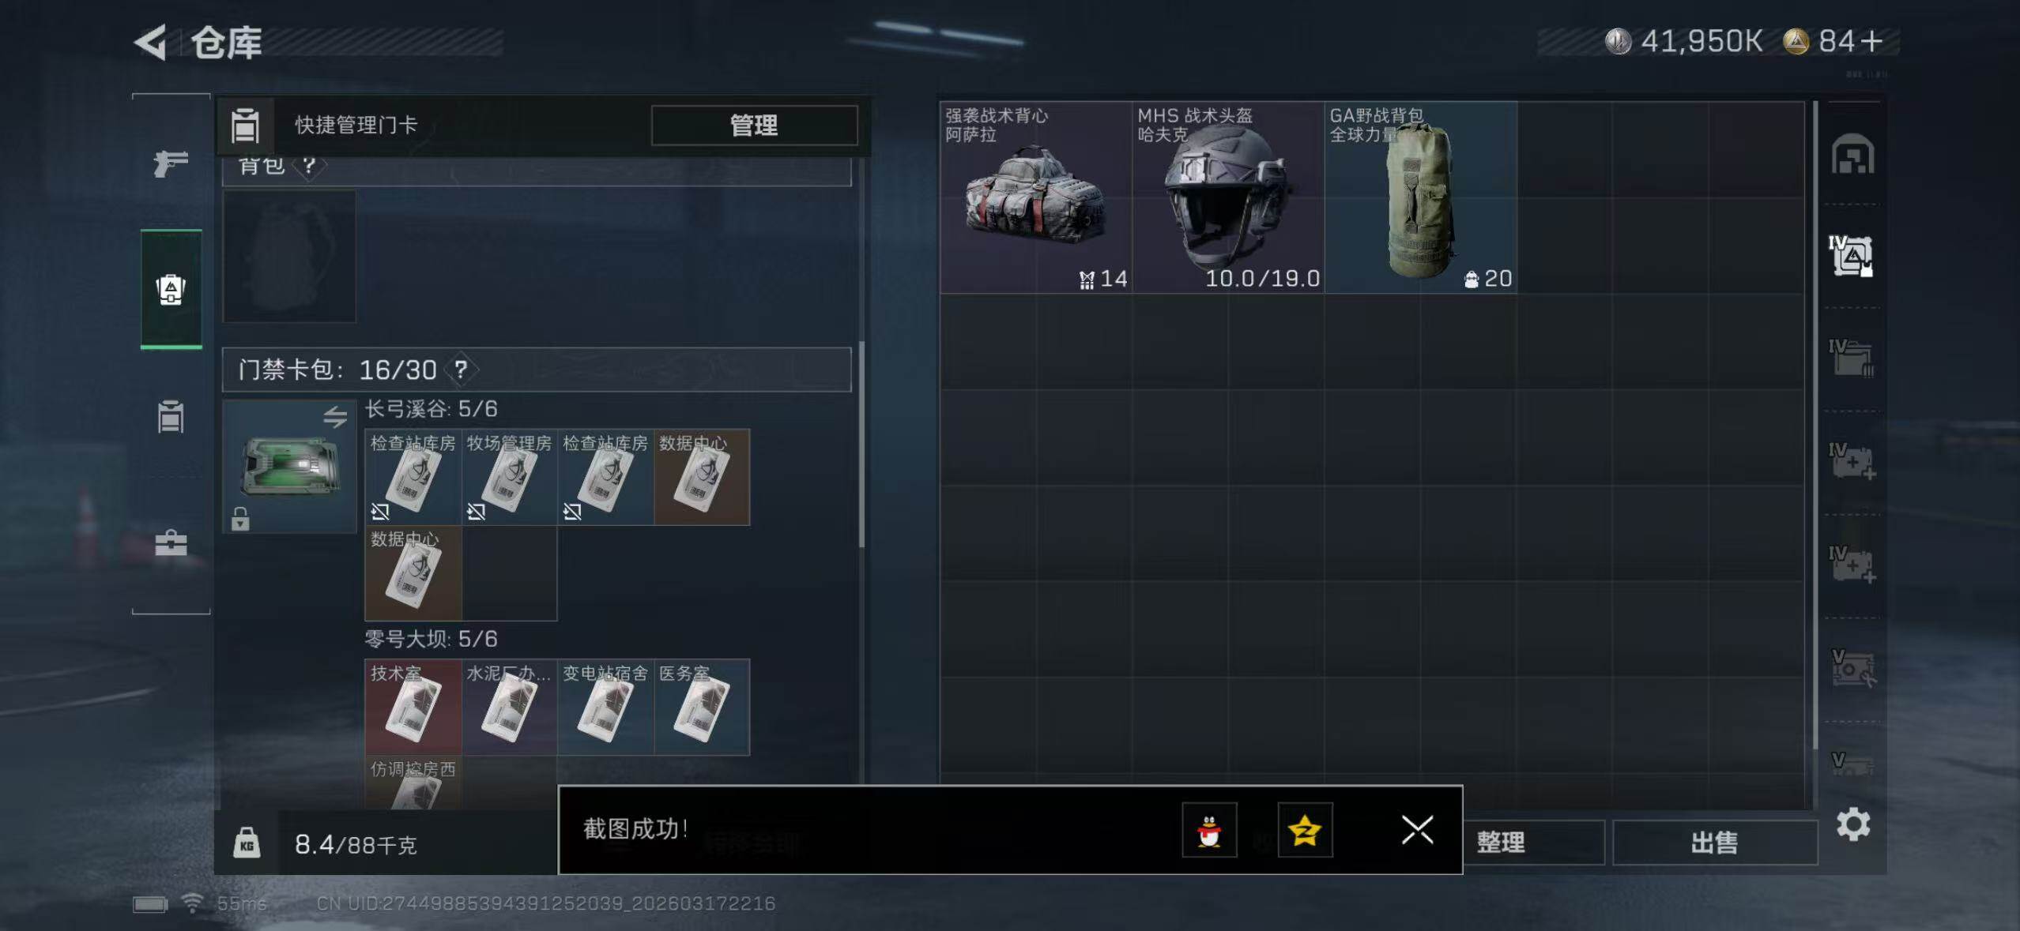
Task: Click the 管理 button
Action: pyautogui.click(x=754, y=125)
